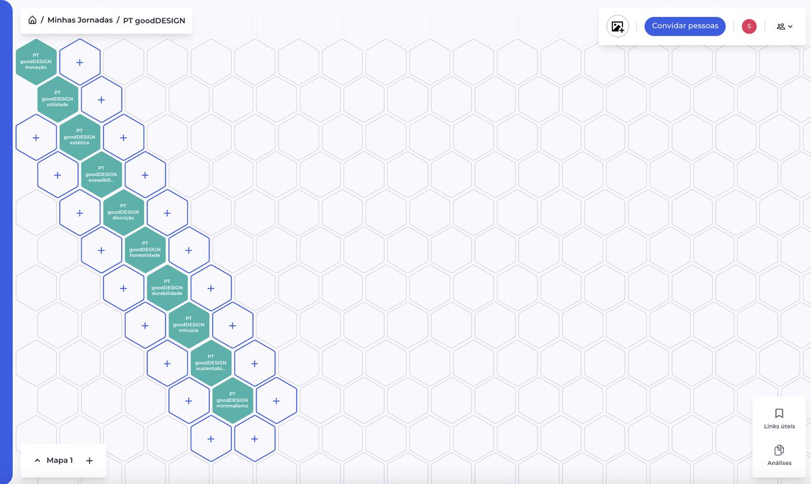The height and width of the screenshot is (484, 811).
Task: Open Análises documents panel
Action: 779,455
